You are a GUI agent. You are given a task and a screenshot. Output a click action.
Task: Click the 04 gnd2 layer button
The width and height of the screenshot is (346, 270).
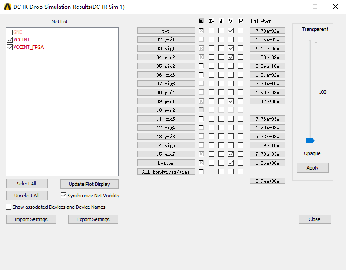tap(166, 57)
